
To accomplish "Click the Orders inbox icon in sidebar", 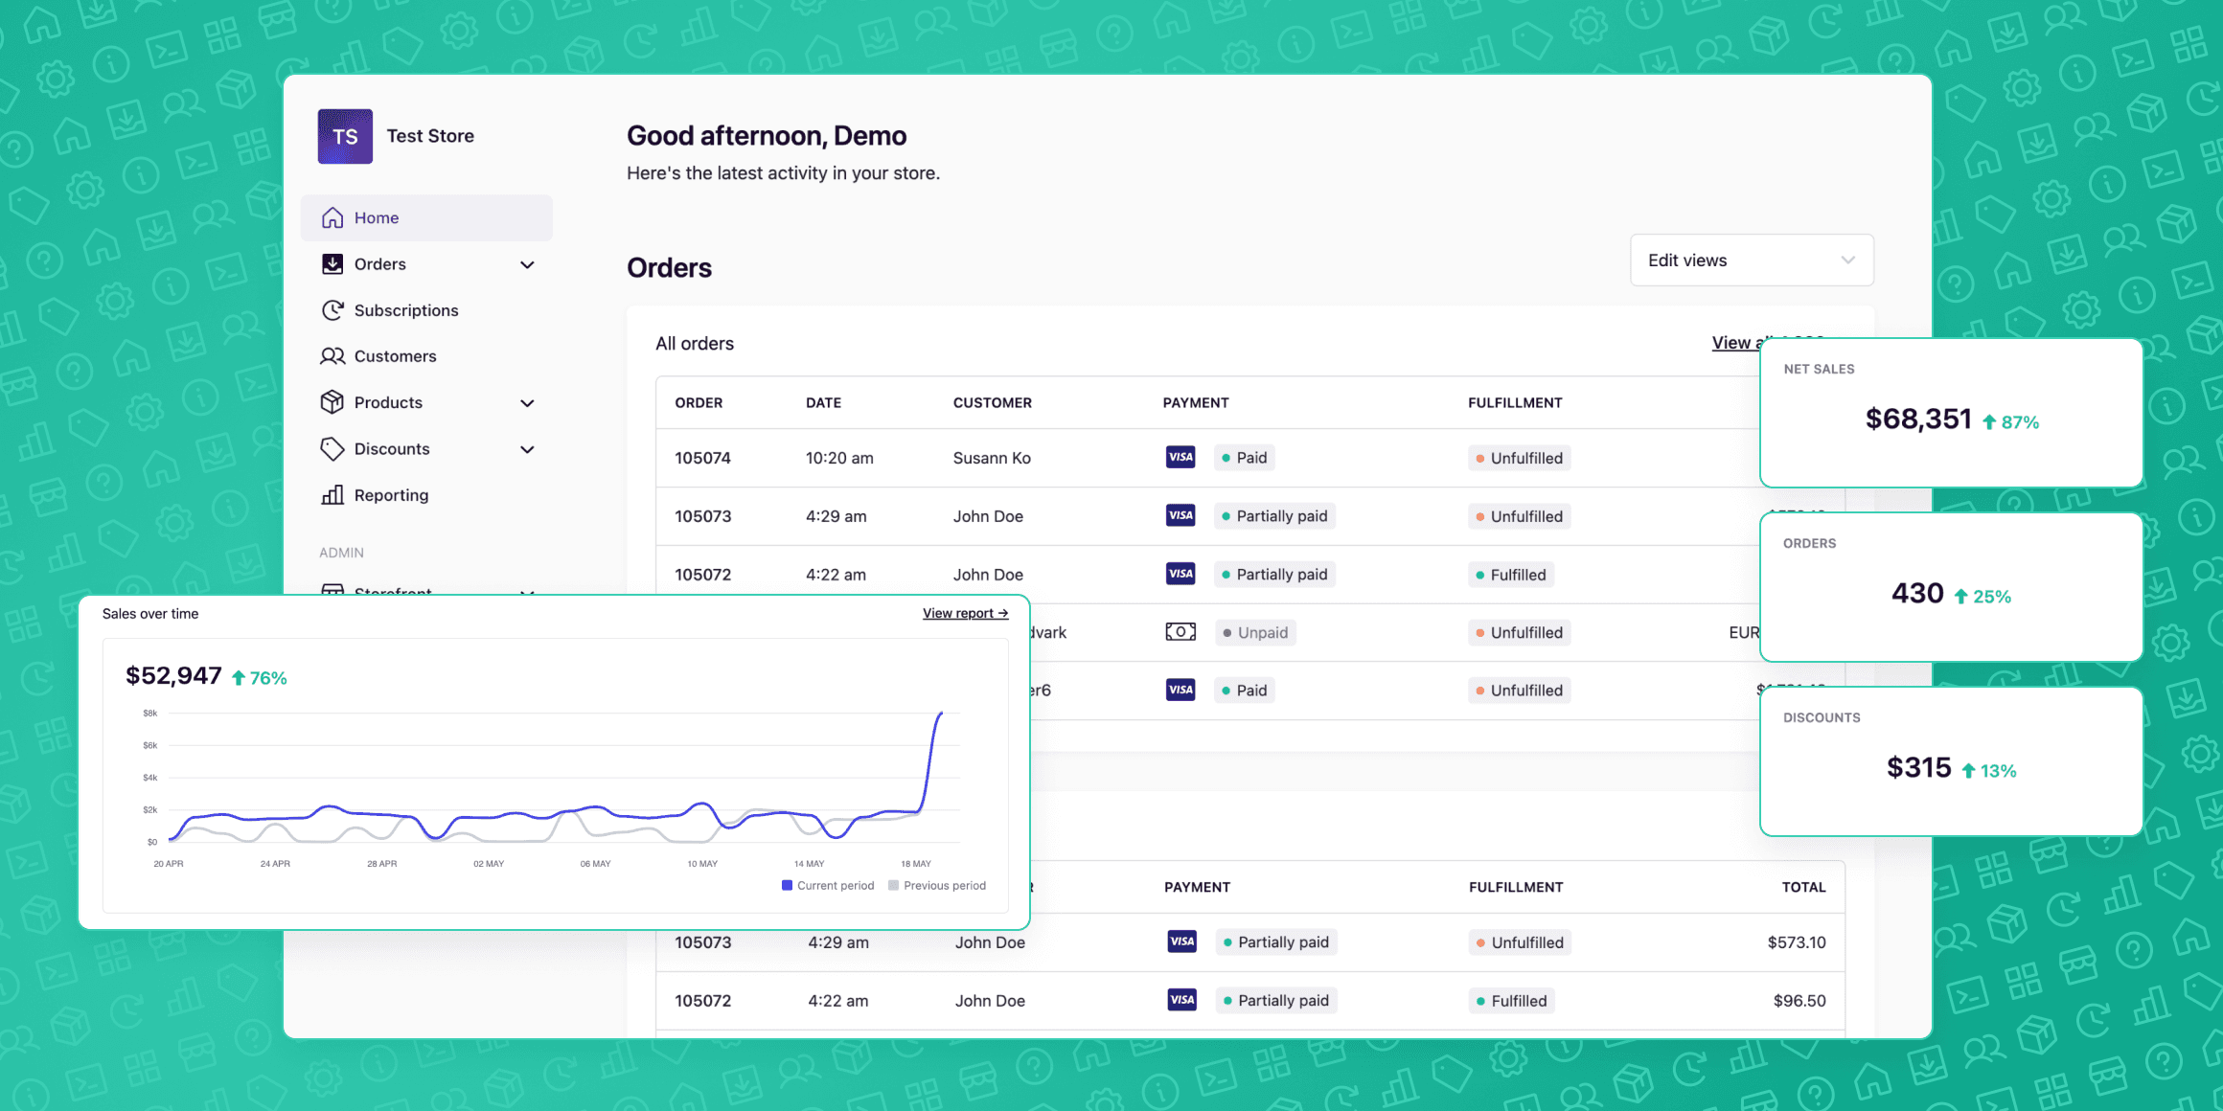I will [332, 264].
